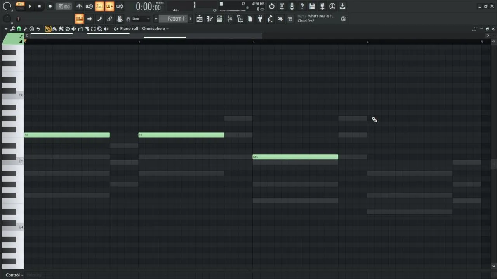Toggle piano roll snap magnet

pyautogui.click(x=19, y=29)
